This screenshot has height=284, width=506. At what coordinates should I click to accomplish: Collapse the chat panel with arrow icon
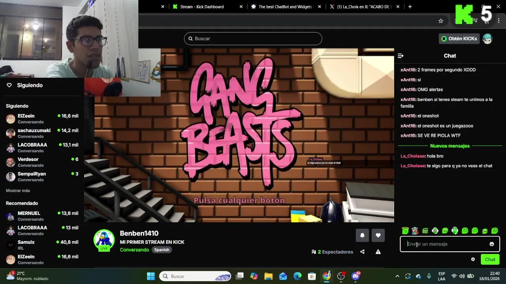(400, 56)
